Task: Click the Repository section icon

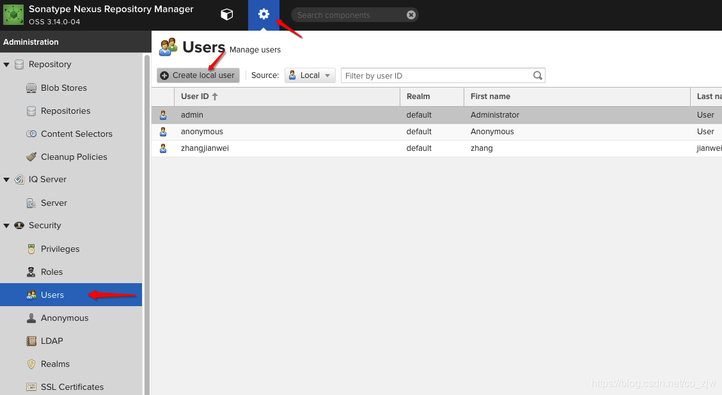Action: 19,65
